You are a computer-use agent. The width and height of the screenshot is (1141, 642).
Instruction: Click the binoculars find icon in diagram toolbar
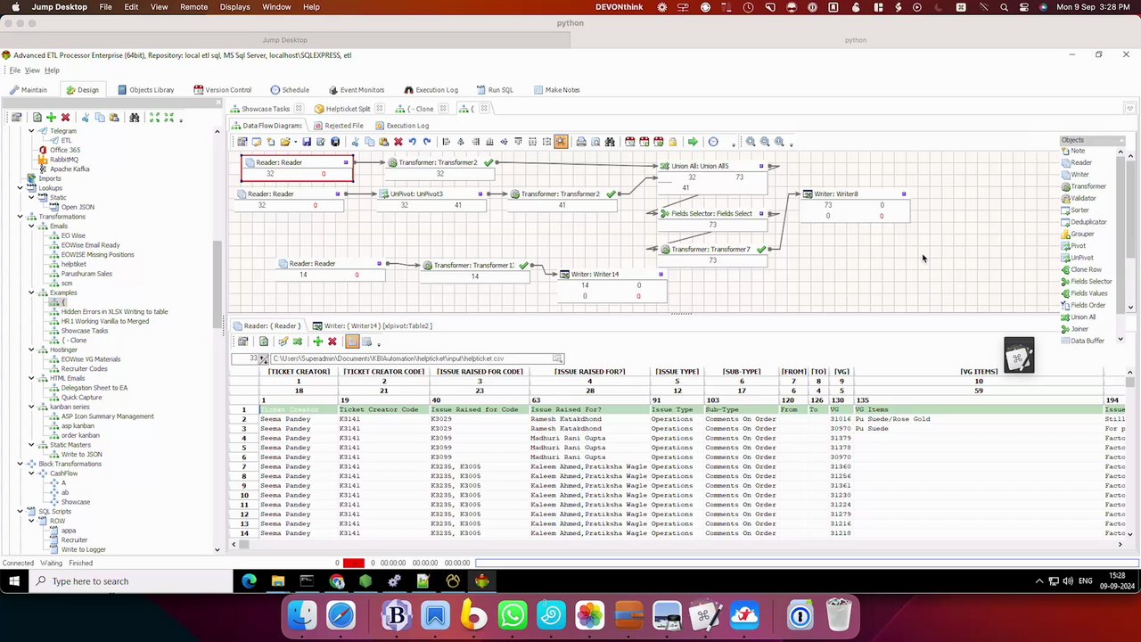point(610,142)
